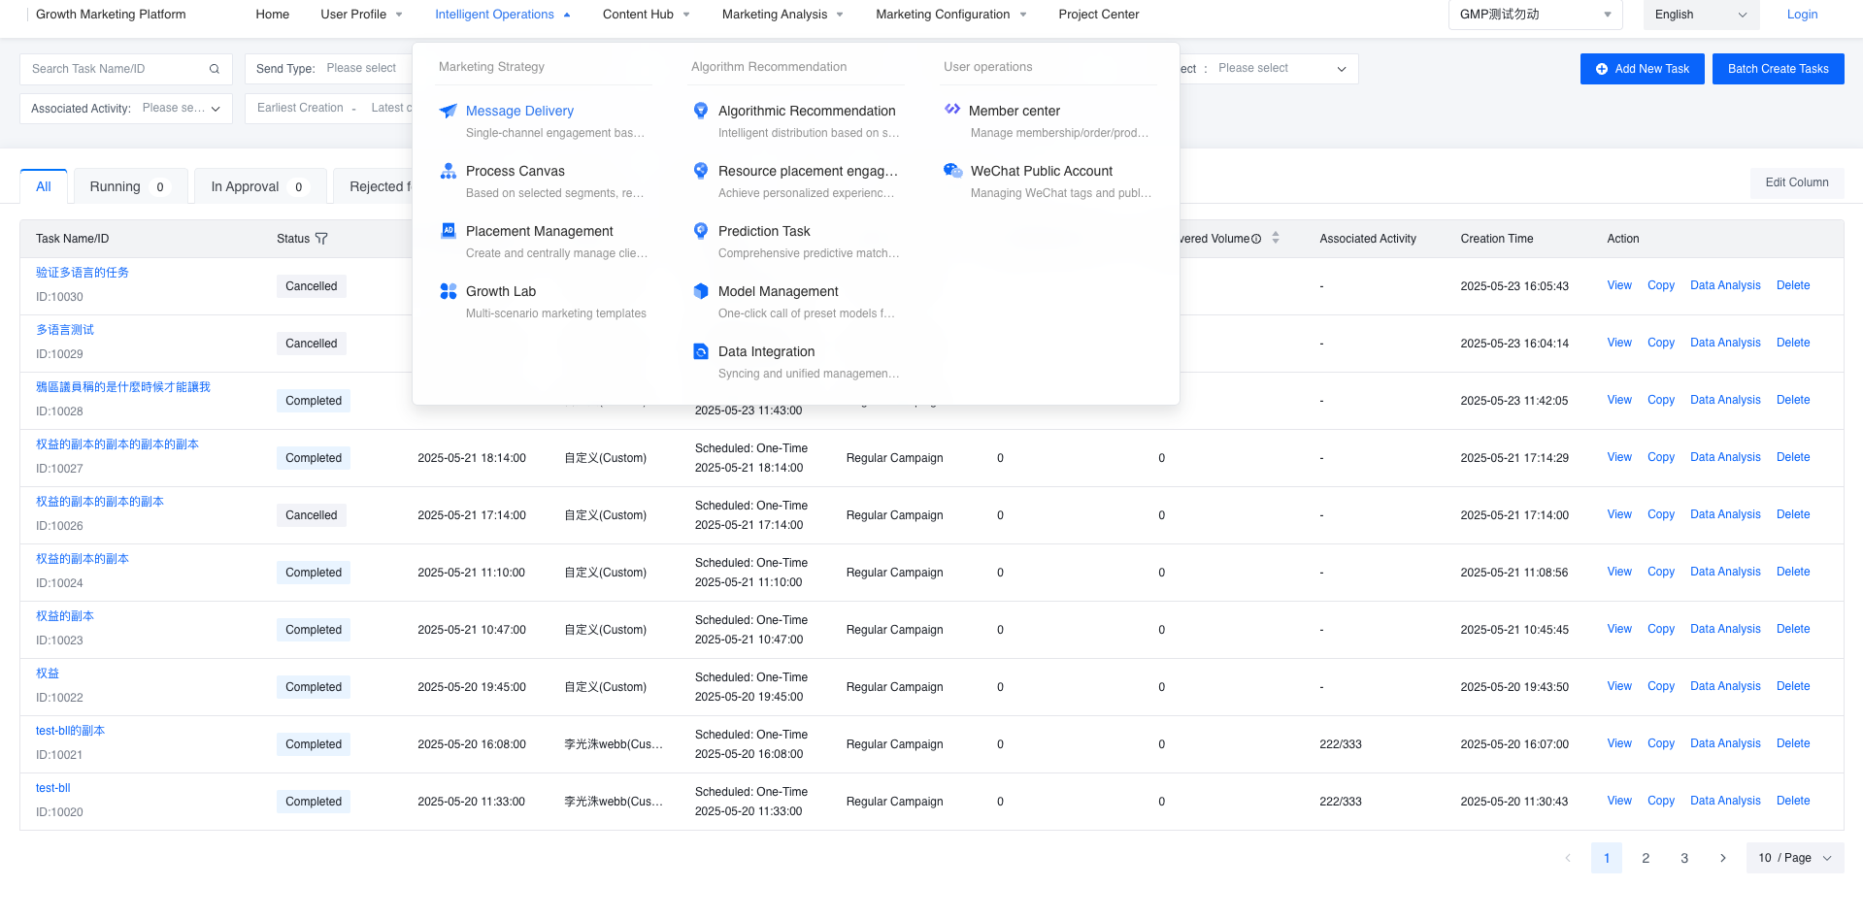1863x920 pixels.
Task: Click the Resource placement engagement icon
Action: click(700, 171)
